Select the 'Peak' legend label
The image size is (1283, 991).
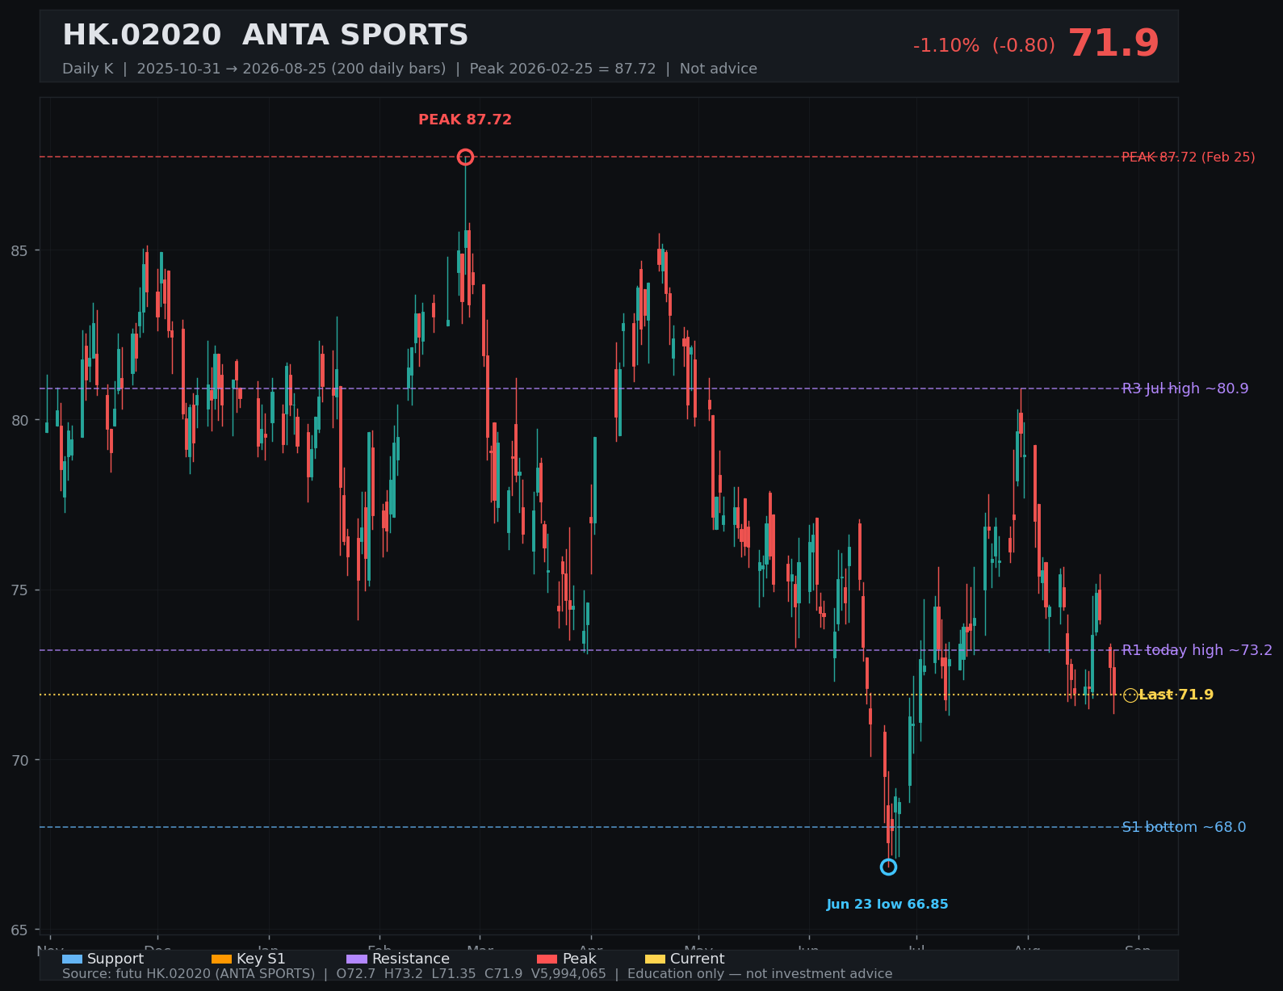(x=579, y=959)
